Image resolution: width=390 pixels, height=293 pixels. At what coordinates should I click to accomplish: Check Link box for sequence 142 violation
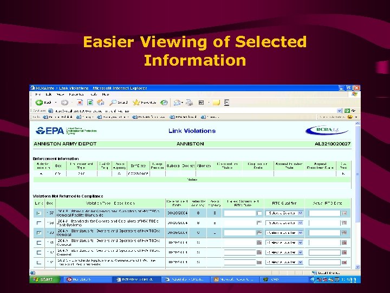(39, 252)
